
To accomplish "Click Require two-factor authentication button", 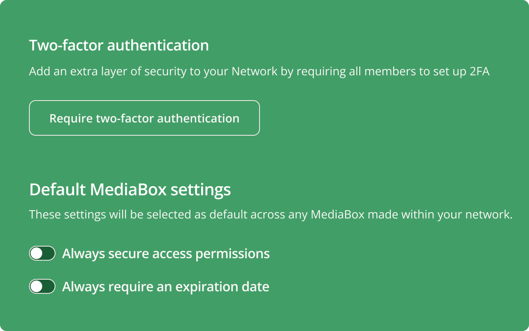I will click(144, 118).
